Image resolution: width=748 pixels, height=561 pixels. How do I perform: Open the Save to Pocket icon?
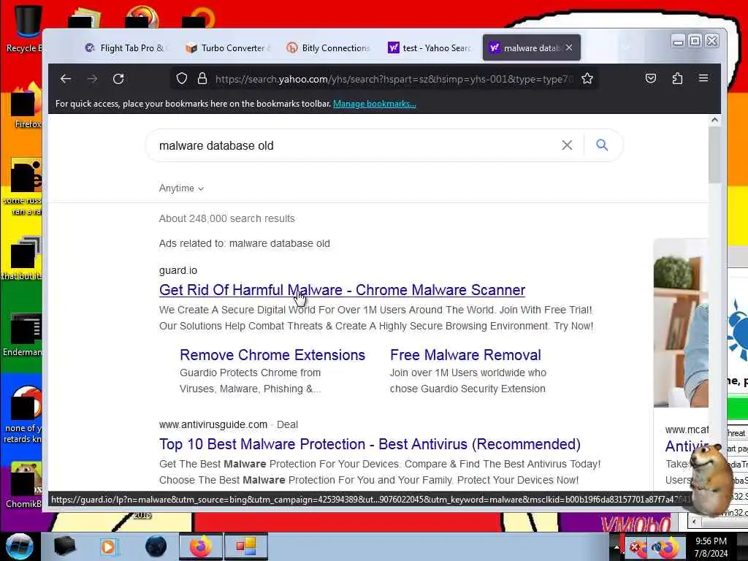click(651, 79)
